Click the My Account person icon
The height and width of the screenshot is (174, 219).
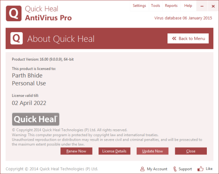click(142, 169)
